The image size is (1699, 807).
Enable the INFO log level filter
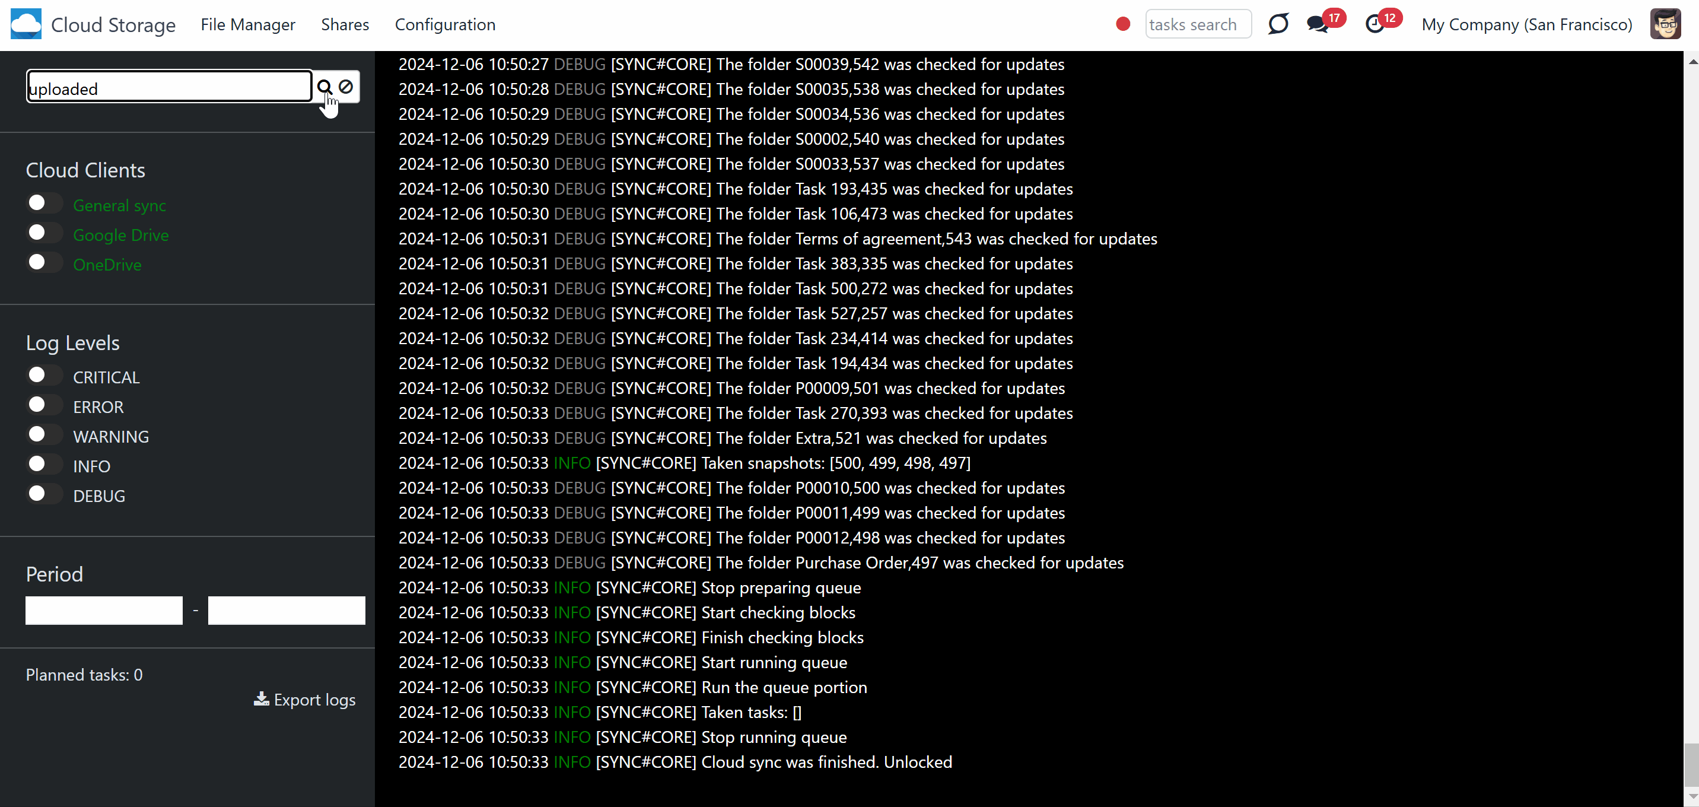coord(44,465)
